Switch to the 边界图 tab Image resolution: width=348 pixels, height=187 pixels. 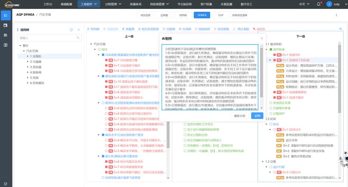[x=164, y=15]
